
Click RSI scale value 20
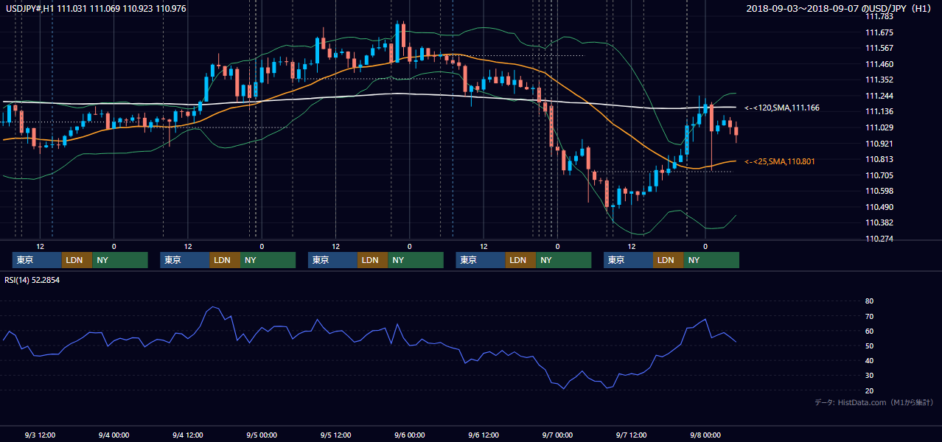[x=869, y=390]
